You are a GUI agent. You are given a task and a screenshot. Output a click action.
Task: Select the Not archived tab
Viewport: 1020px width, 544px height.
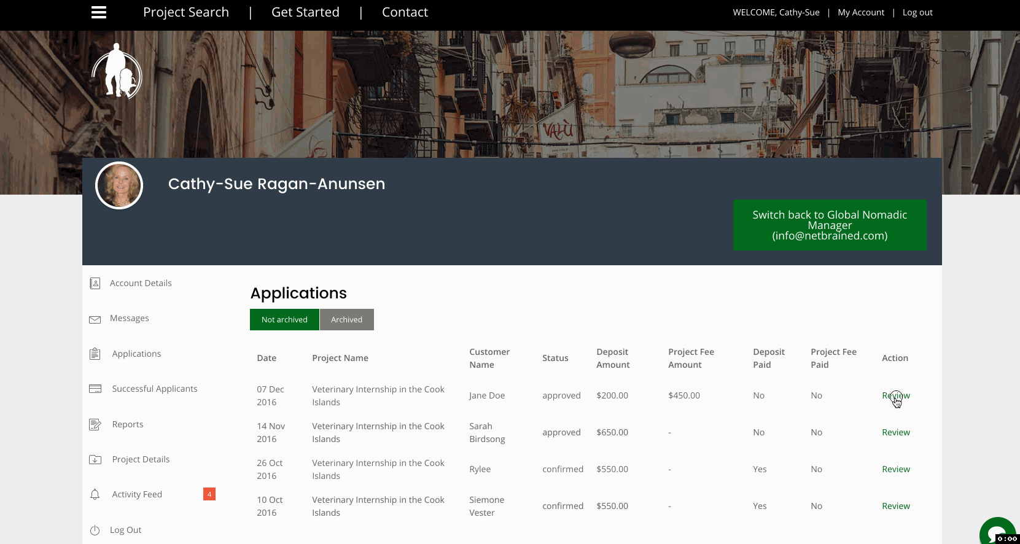point(284,319)
